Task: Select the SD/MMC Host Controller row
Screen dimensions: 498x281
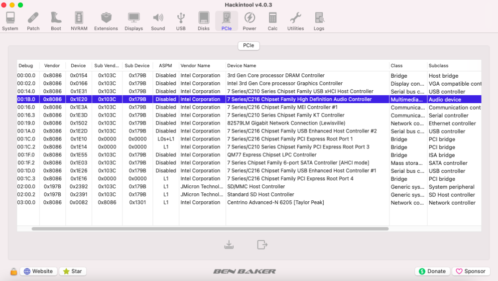Action: point(249,187)
